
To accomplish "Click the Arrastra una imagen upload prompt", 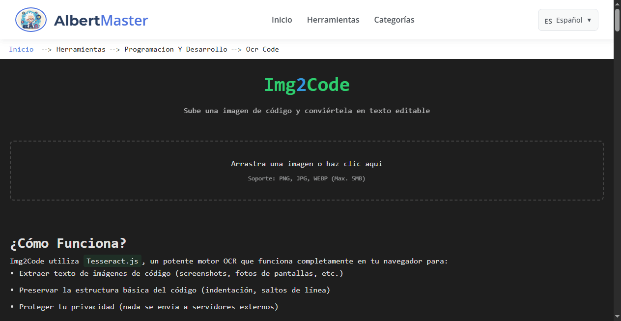I will pyautogui.click(x=307, y=164).
